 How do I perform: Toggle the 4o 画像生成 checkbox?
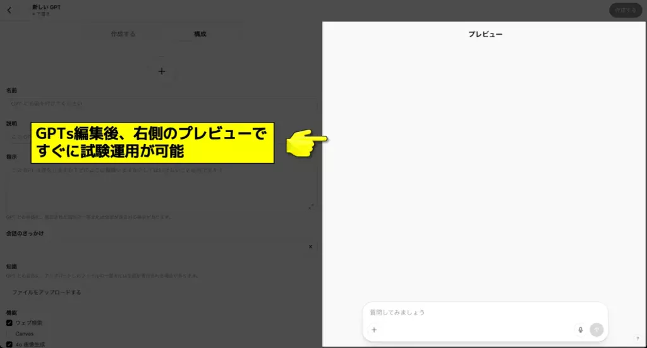point(9,344)
